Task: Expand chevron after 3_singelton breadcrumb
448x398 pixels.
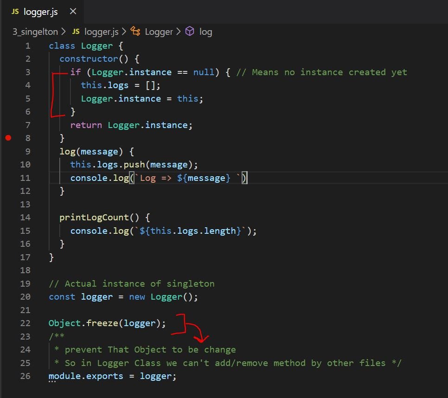Action: (64, 32)
